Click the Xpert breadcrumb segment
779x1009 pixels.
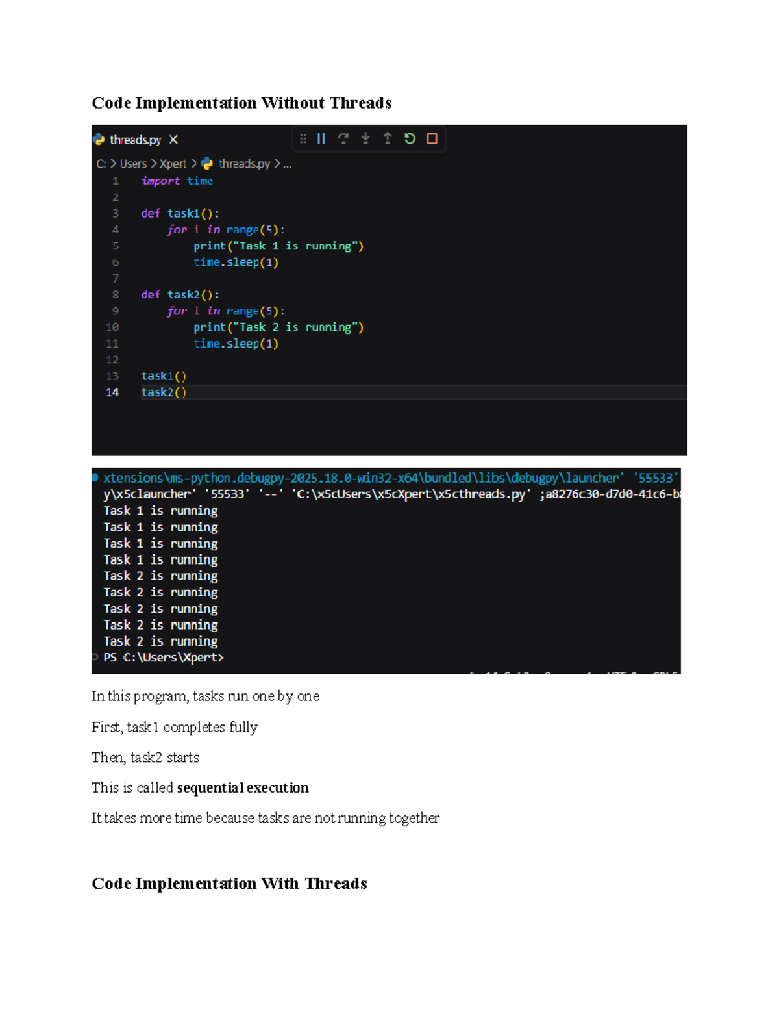(x=173, y=164)
